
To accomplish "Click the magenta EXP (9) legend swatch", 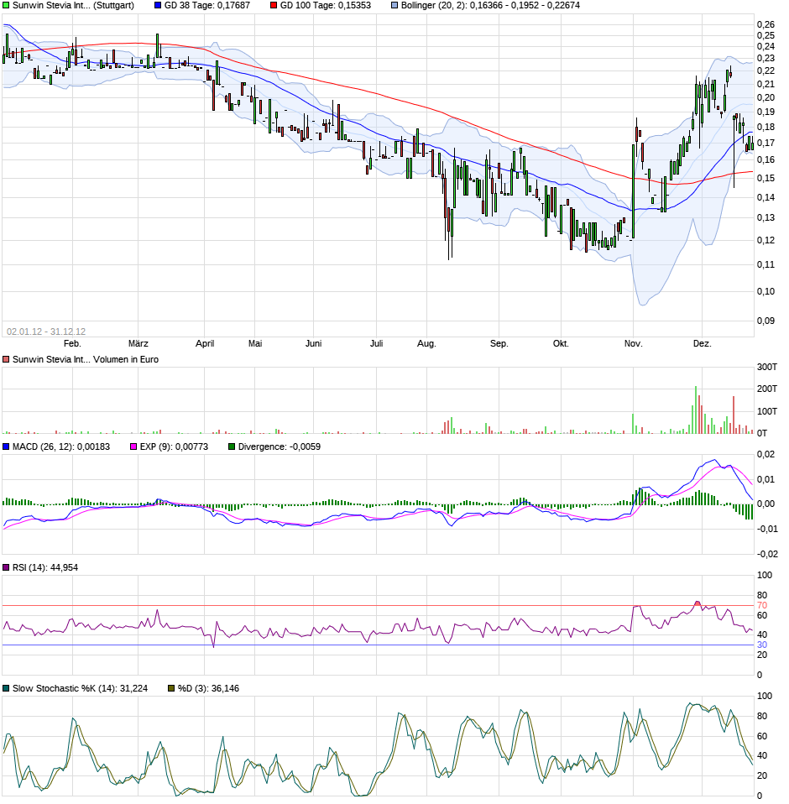I will pos(133,446).
